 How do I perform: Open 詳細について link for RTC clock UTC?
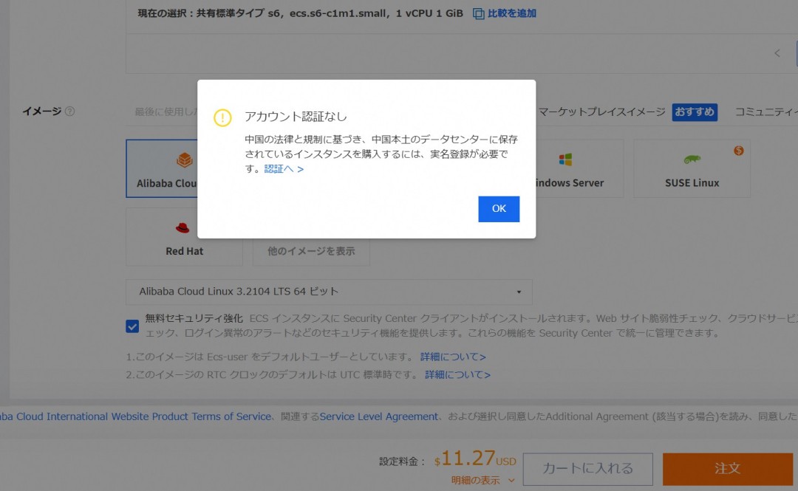(457, 374)
